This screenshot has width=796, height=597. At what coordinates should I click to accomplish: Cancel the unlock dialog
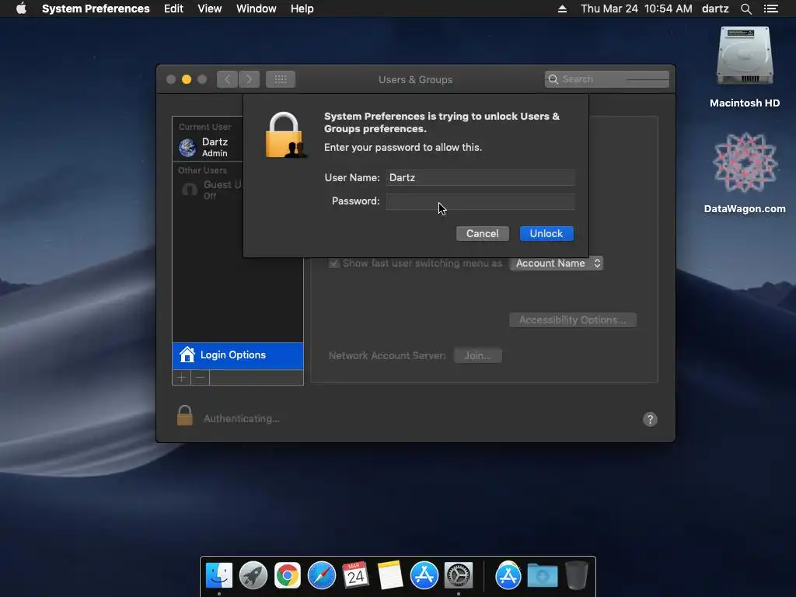(x=482, y=233)
